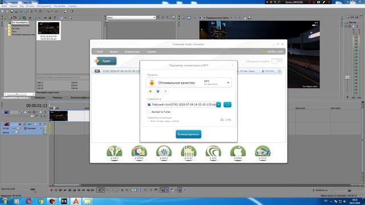
Task: Open the save path dropdown arrow
Action: click(x=218, y=105)
